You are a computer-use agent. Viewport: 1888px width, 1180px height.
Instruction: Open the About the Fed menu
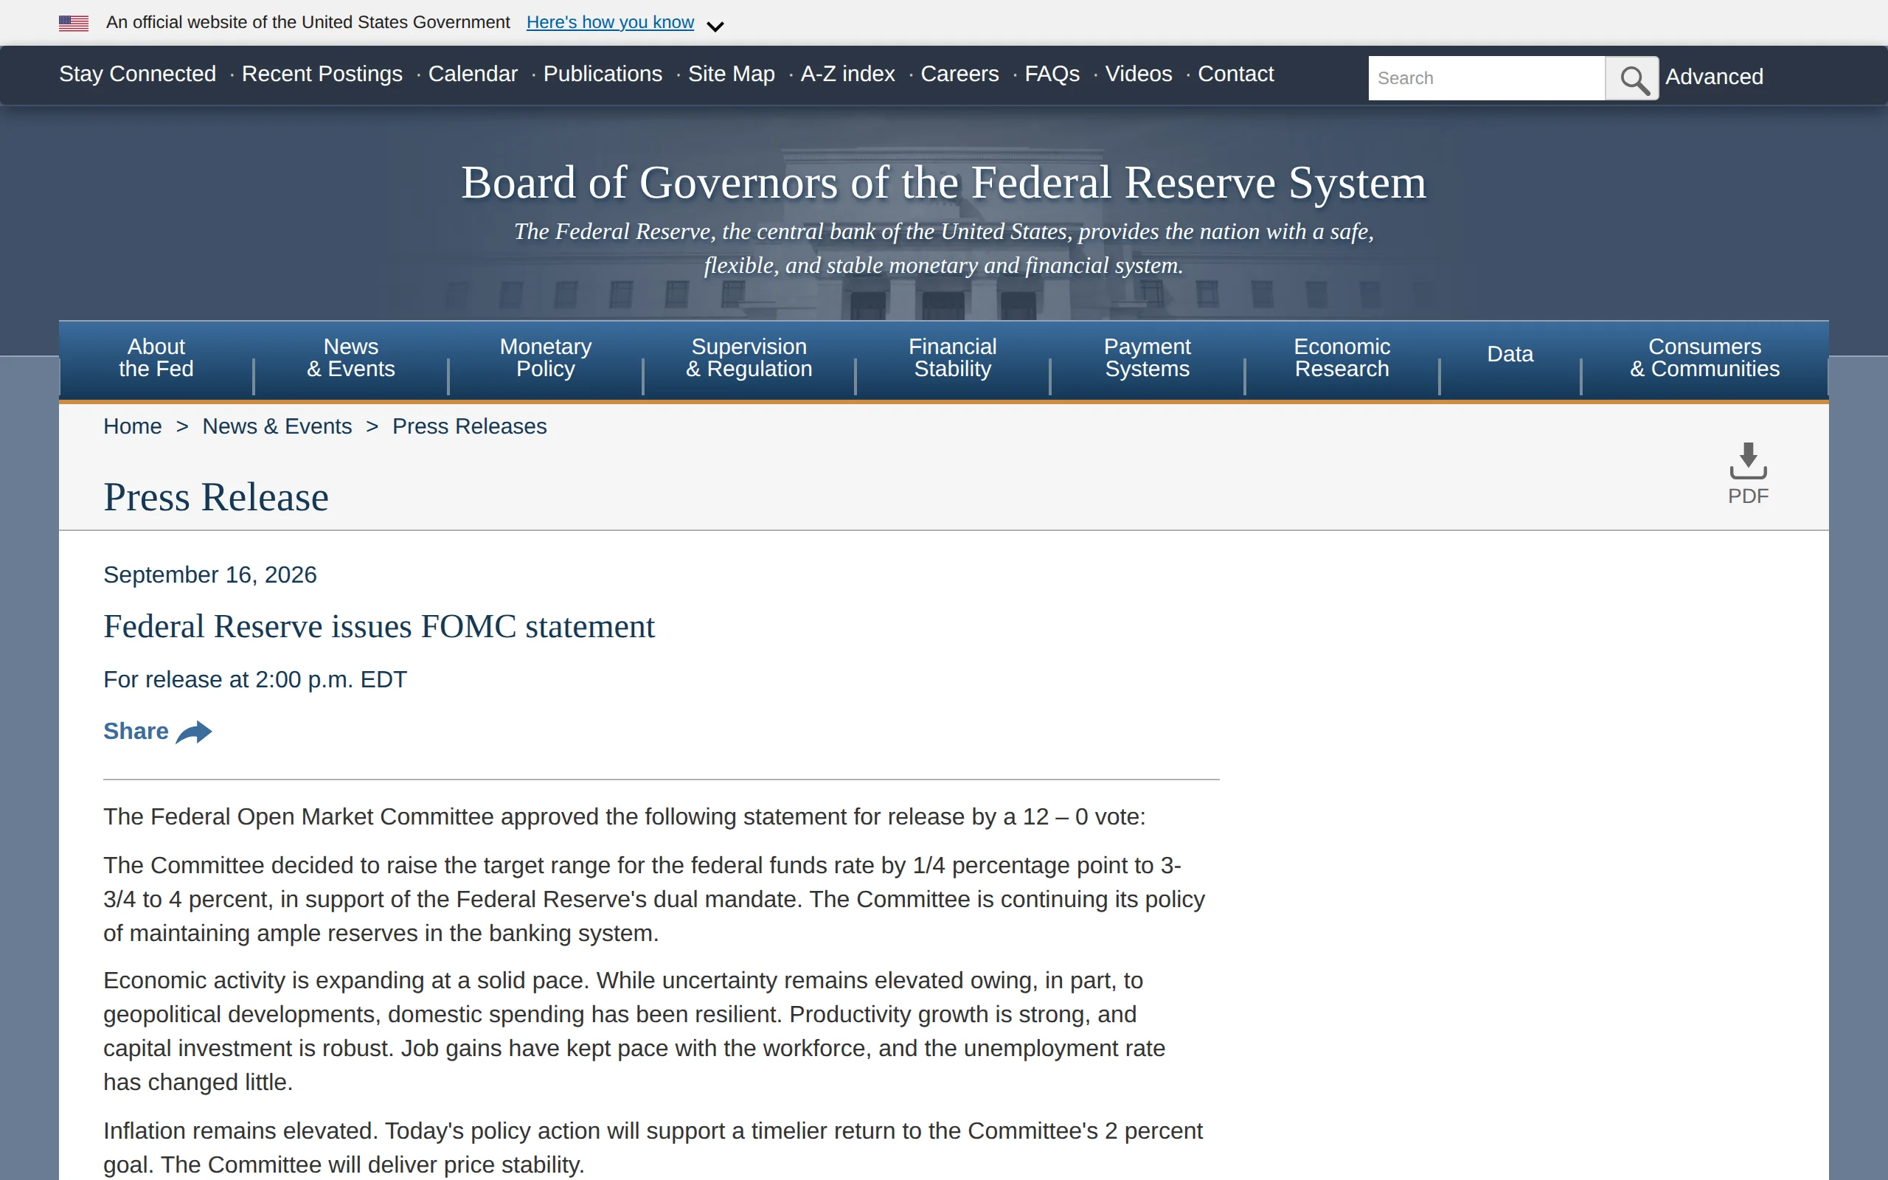156,358
